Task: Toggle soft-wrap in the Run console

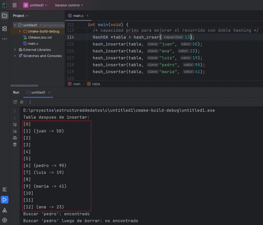Action: pyautogui.click(x=15, y=124)
